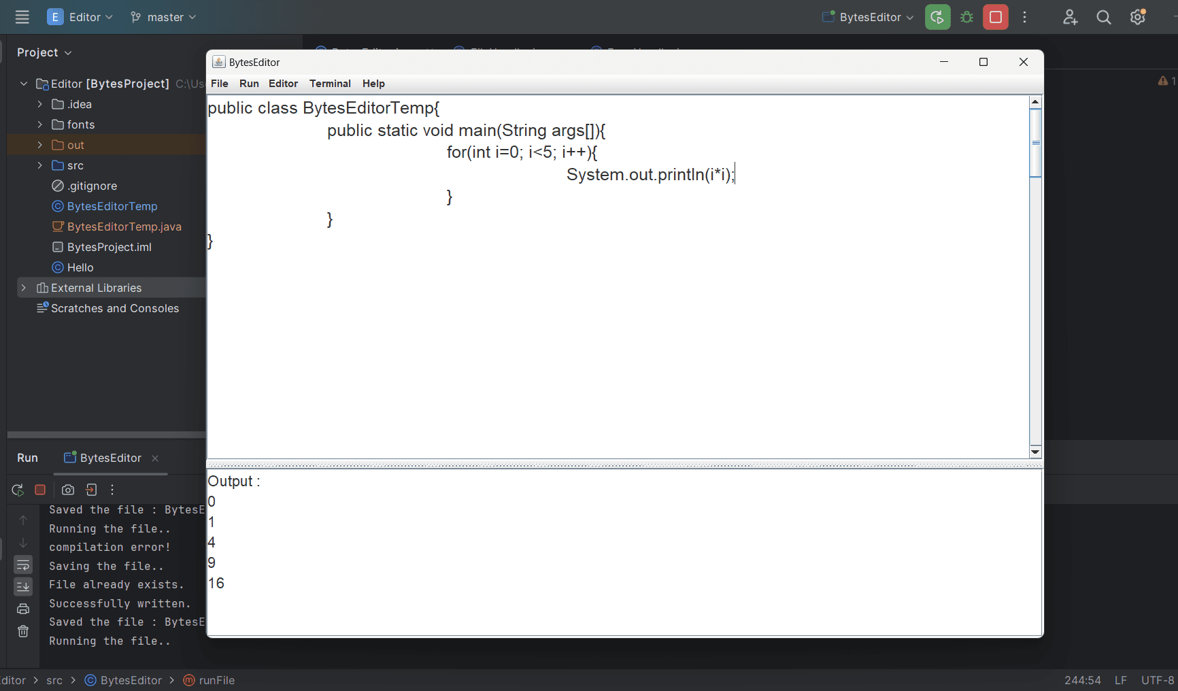Click the vertical scrollbar thumb in BytesEditor
This screenshot has width=1178, height=691.
[1035, 143]
